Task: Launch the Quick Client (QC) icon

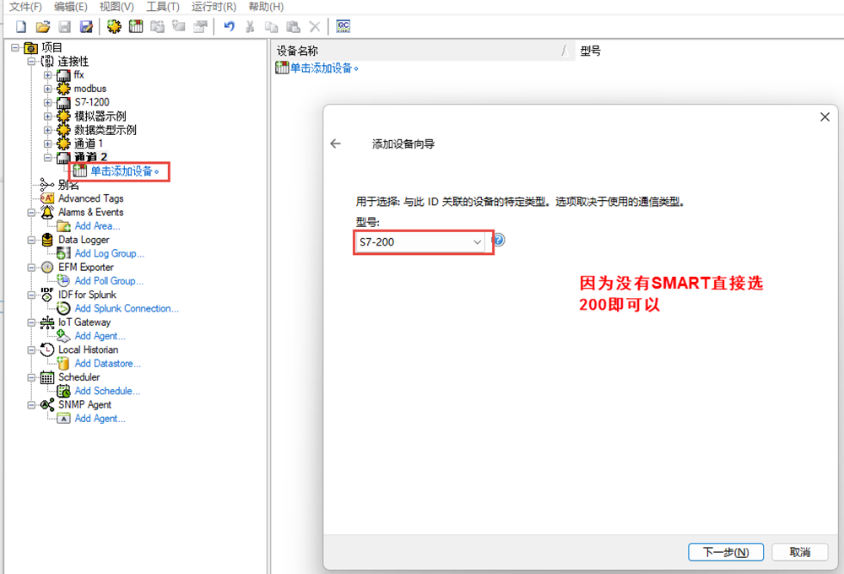Action: point(344,27)
